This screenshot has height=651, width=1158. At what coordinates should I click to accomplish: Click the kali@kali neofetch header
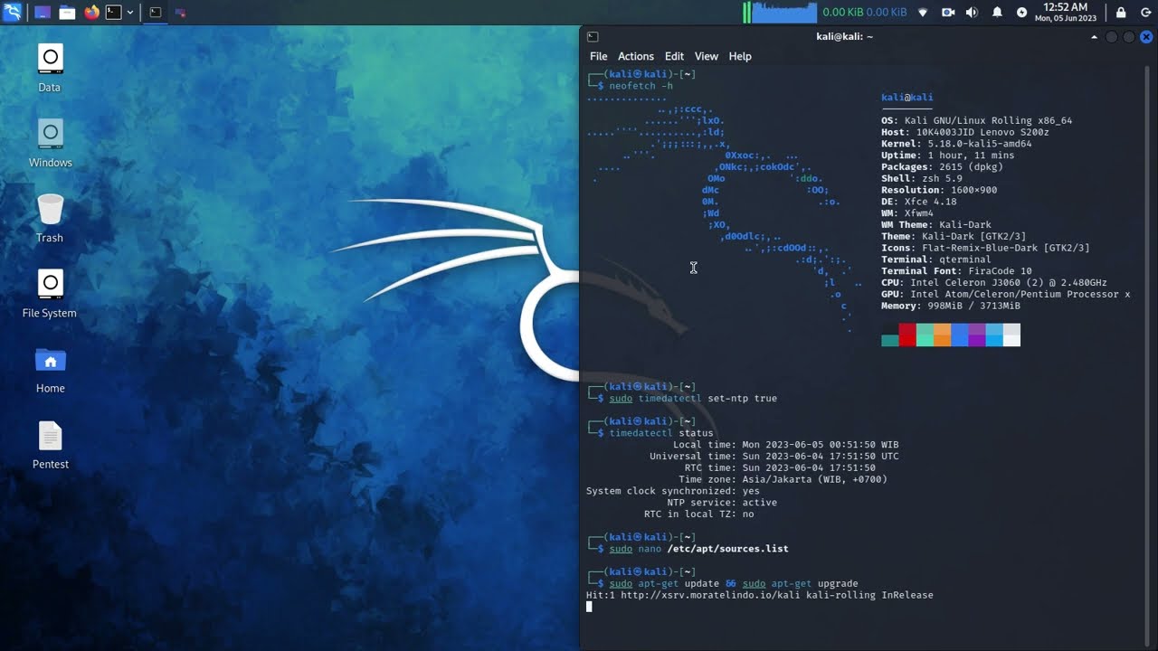[x=907, y=98]
